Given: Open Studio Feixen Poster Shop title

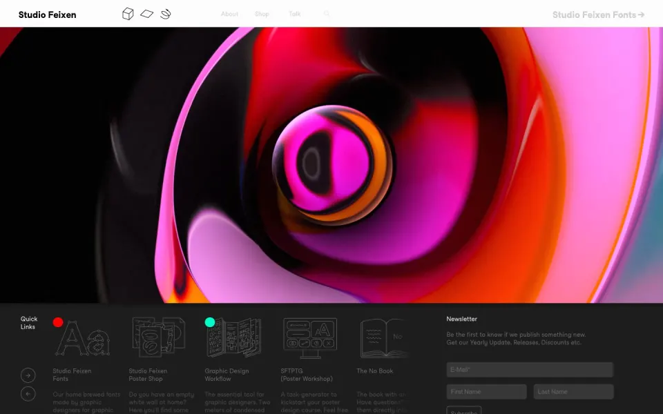Looking at the screenshot, I should click(x=148, y=375).
